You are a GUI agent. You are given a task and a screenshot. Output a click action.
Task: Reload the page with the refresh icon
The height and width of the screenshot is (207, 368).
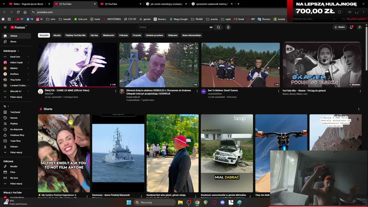point(18,12)
